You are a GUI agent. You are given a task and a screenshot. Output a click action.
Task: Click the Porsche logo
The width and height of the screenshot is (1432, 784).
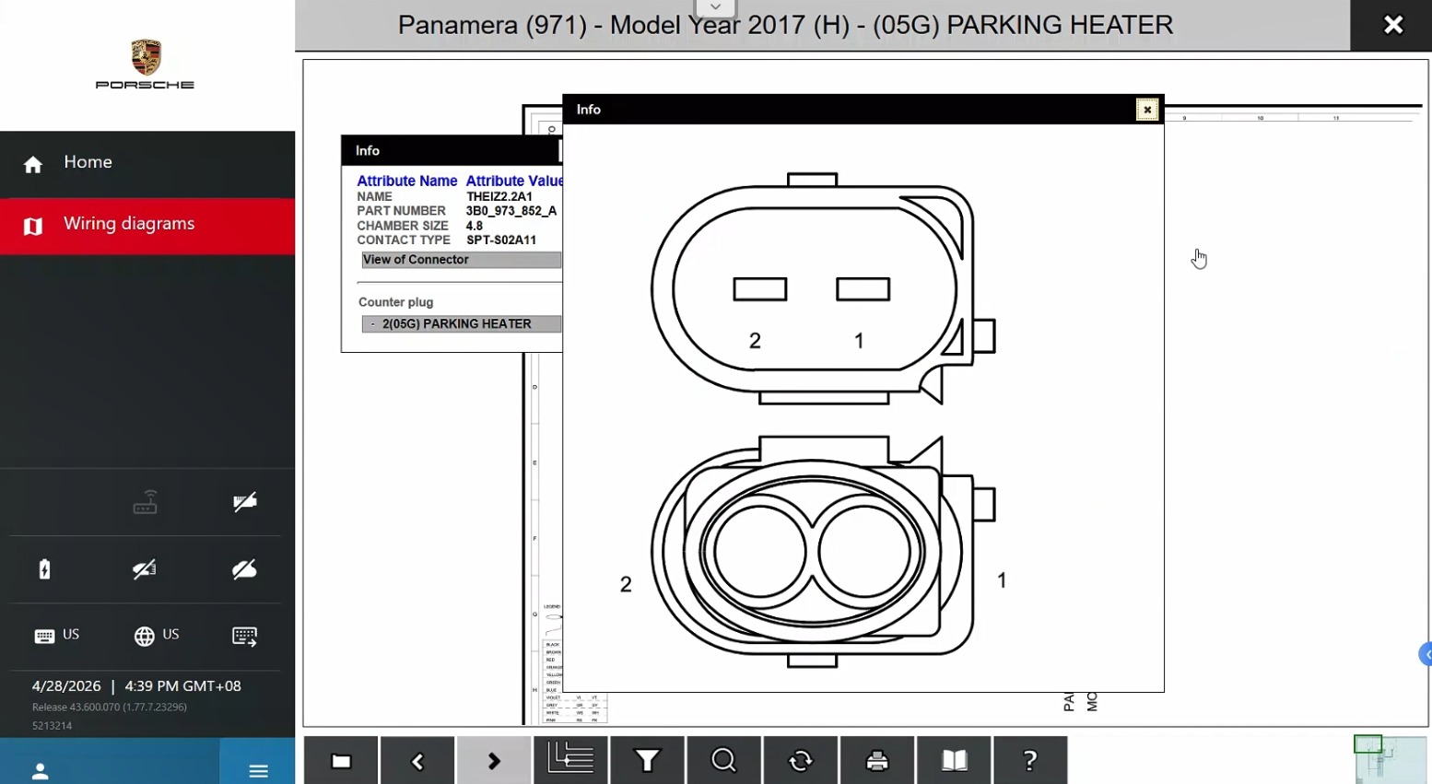tap(146, 64)
